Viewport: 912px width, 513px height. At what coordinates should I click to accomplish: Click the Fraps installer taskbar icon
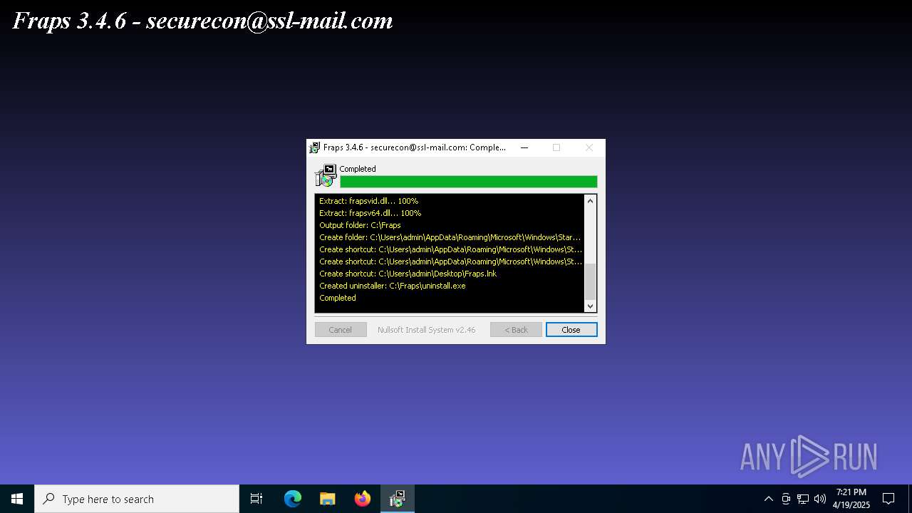pos(398,499)
